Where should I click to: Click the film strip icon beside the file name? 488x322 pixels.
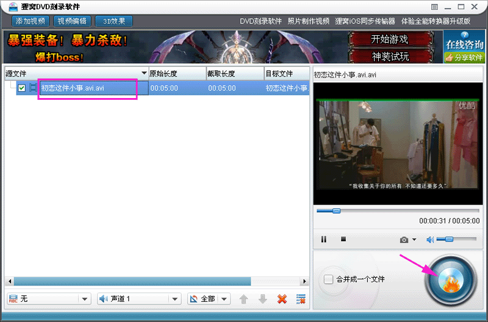point(33,88)
